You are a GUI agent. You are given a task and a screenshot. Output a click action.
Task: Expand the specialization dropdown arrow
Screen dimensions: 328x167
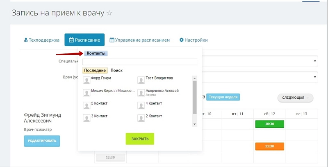[315, 61]
